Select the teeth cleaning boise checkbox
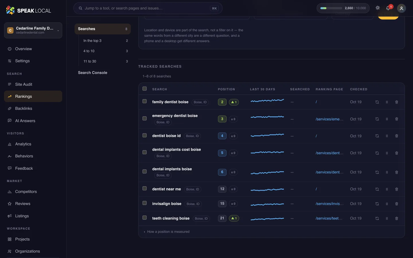The height and width of the screenshot is (258, 413). click(145, 218)
